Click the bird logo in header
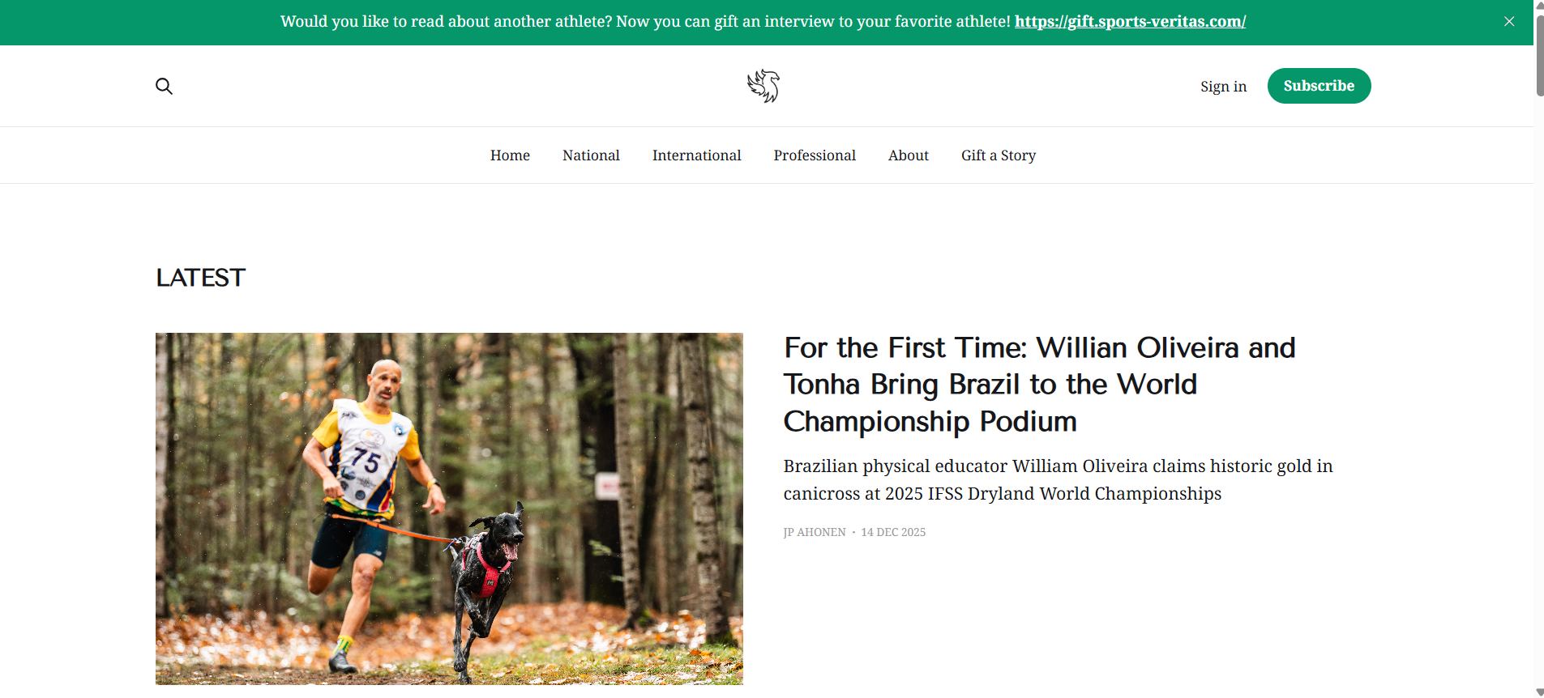The height and width of the screenshot is (698, 1544). coord(763,86)
